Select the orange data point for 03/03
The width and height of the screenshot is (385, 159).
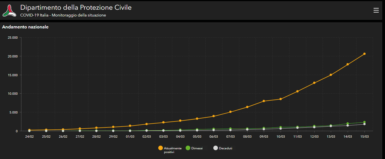pos(163,122)
